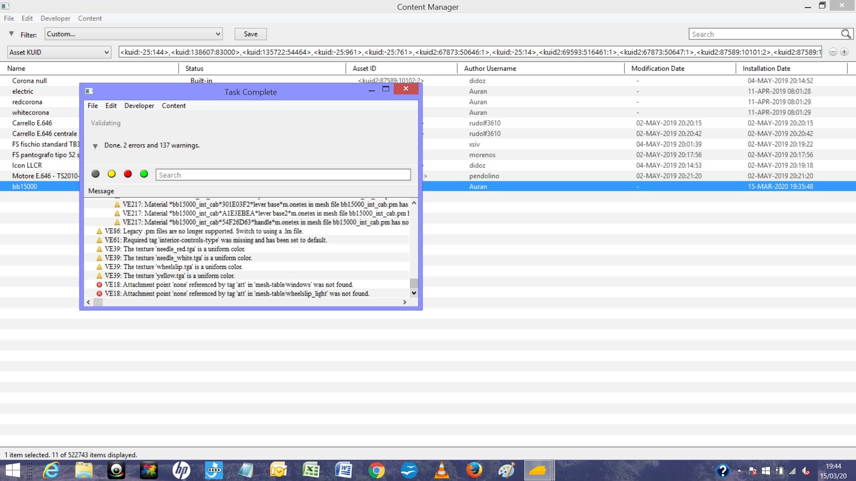Show only error messages with the red dot filter

tap(128, 174)
